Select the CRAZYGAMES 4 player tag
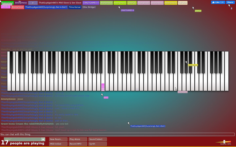236x147 pixels. point(91,3)
